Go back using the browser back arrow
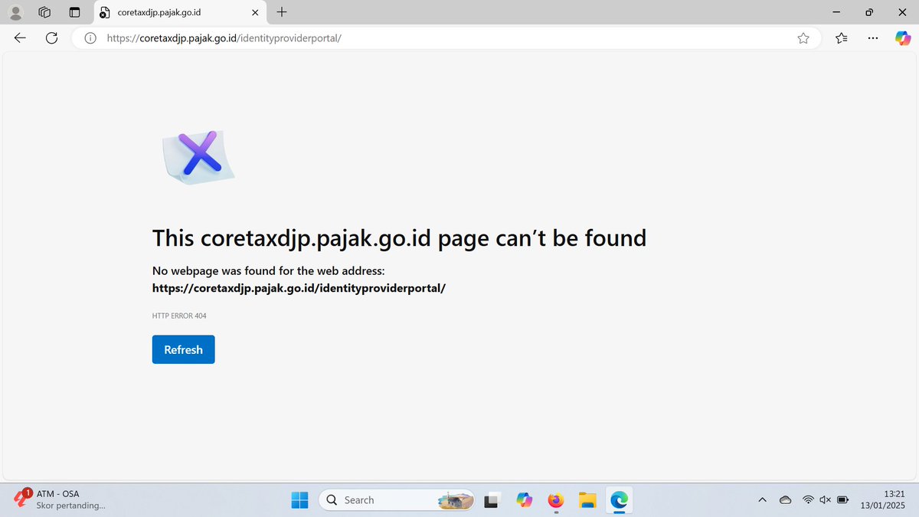The width and height of the screenshot is (919, 517). point(20,38)
